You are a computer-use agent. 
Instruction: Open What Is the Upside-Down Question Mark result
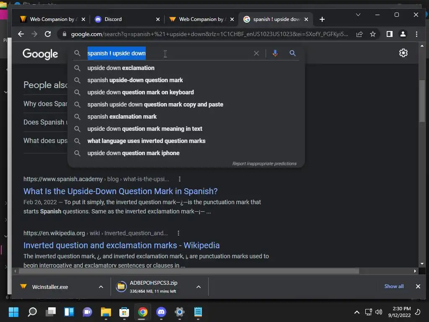[120, 191]
